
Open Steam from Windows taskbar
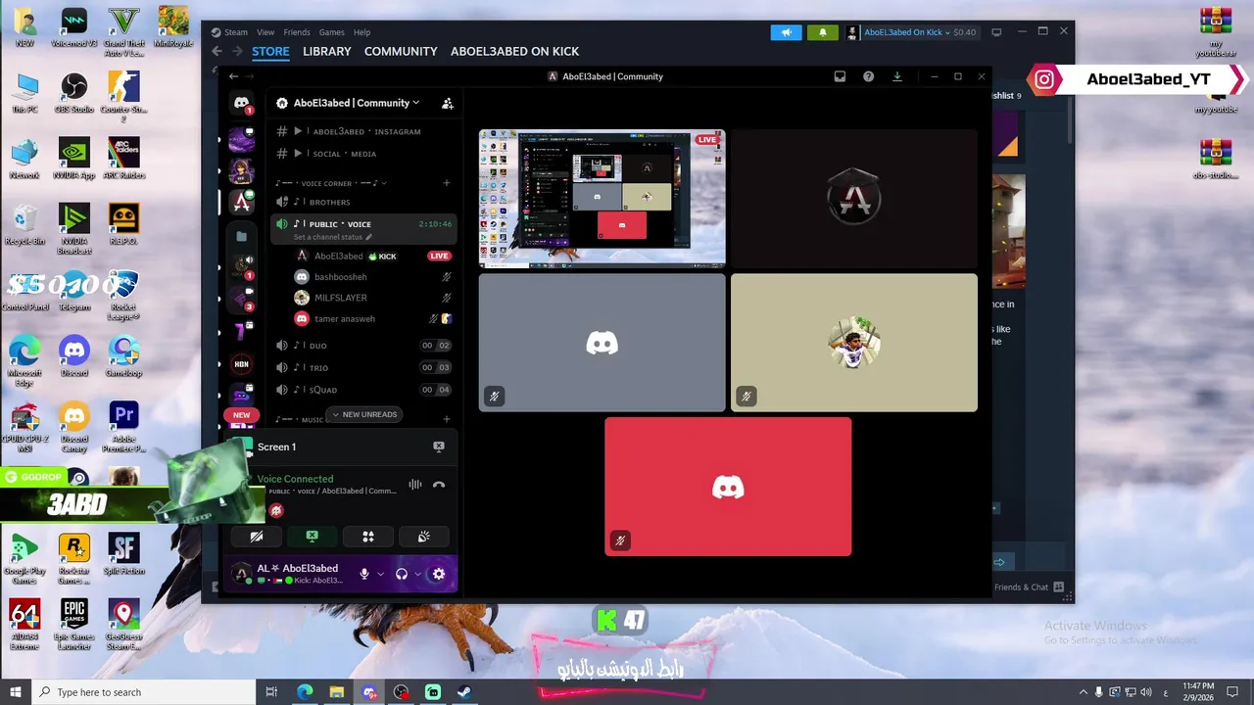tap(464, 692)
